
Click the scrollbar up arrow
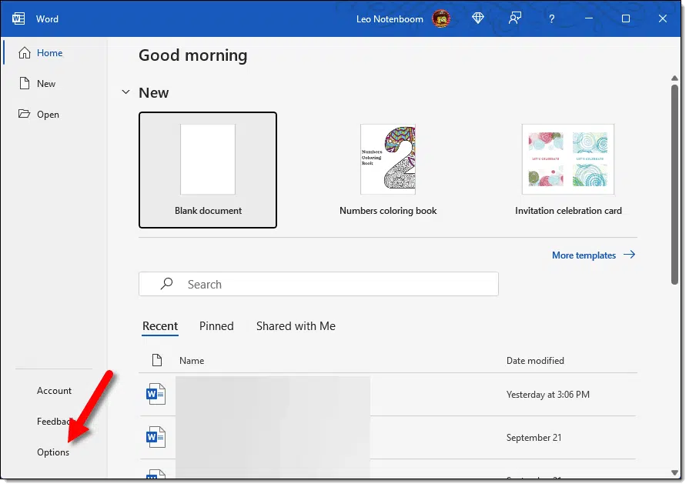pos(674,78)
